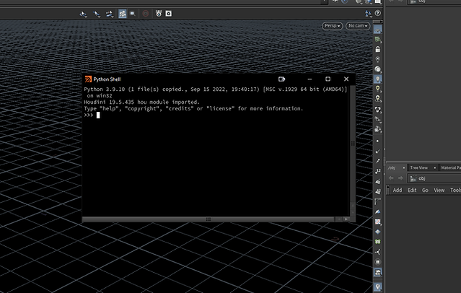The height and width of the screenshot is (293, 461).
Task: Click the pin-shaped icon below the padlock
Action: pyautogui.click(x=378, y=59)
